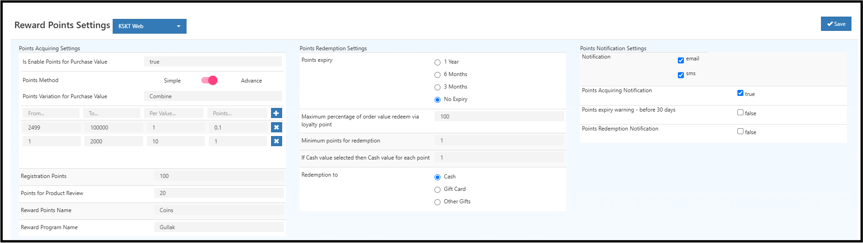This screenshot has width=863, height=243.
Task: Select 3 Months points expiry
Action: (437, 87)
